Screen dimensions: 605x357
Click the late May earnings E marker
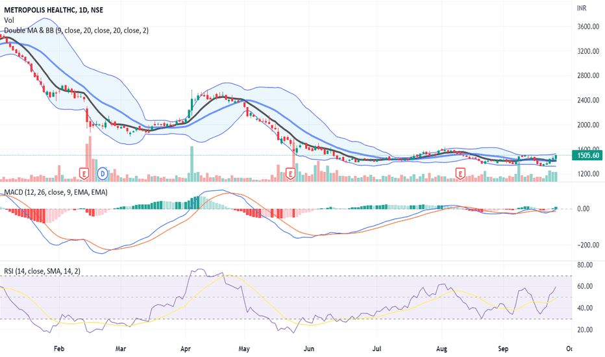[x=291, y=174]
